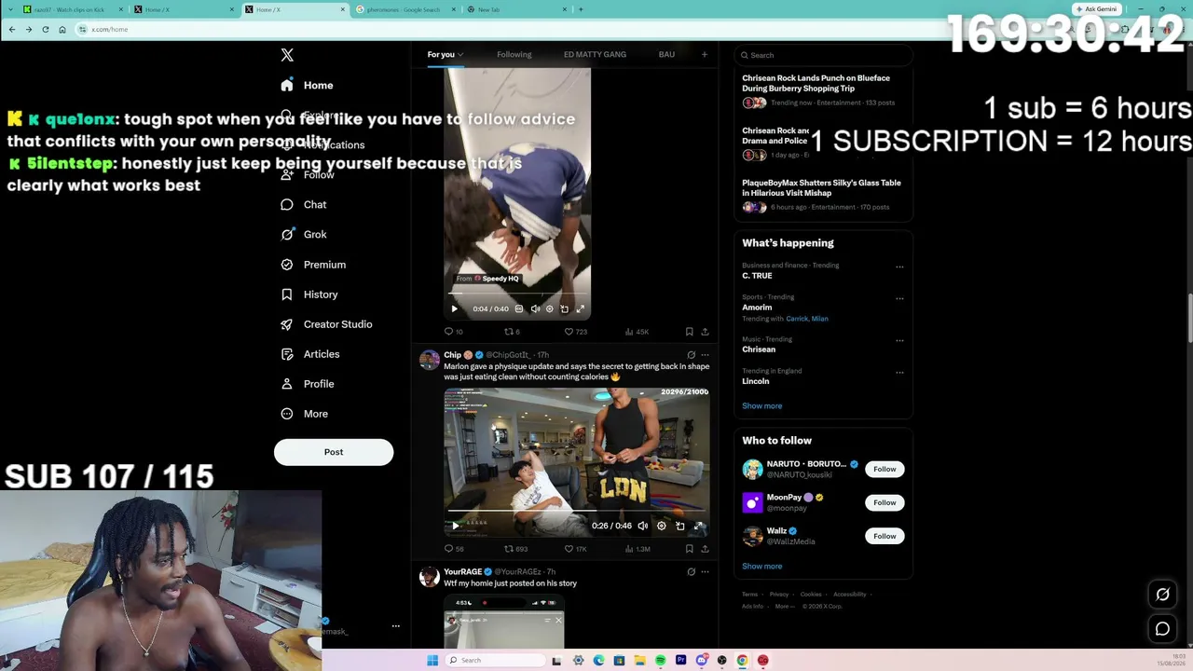Bookmark Chip's post about Marlon
The height and width of the screenshot is (671, 1193).
(x=689, y=549)
